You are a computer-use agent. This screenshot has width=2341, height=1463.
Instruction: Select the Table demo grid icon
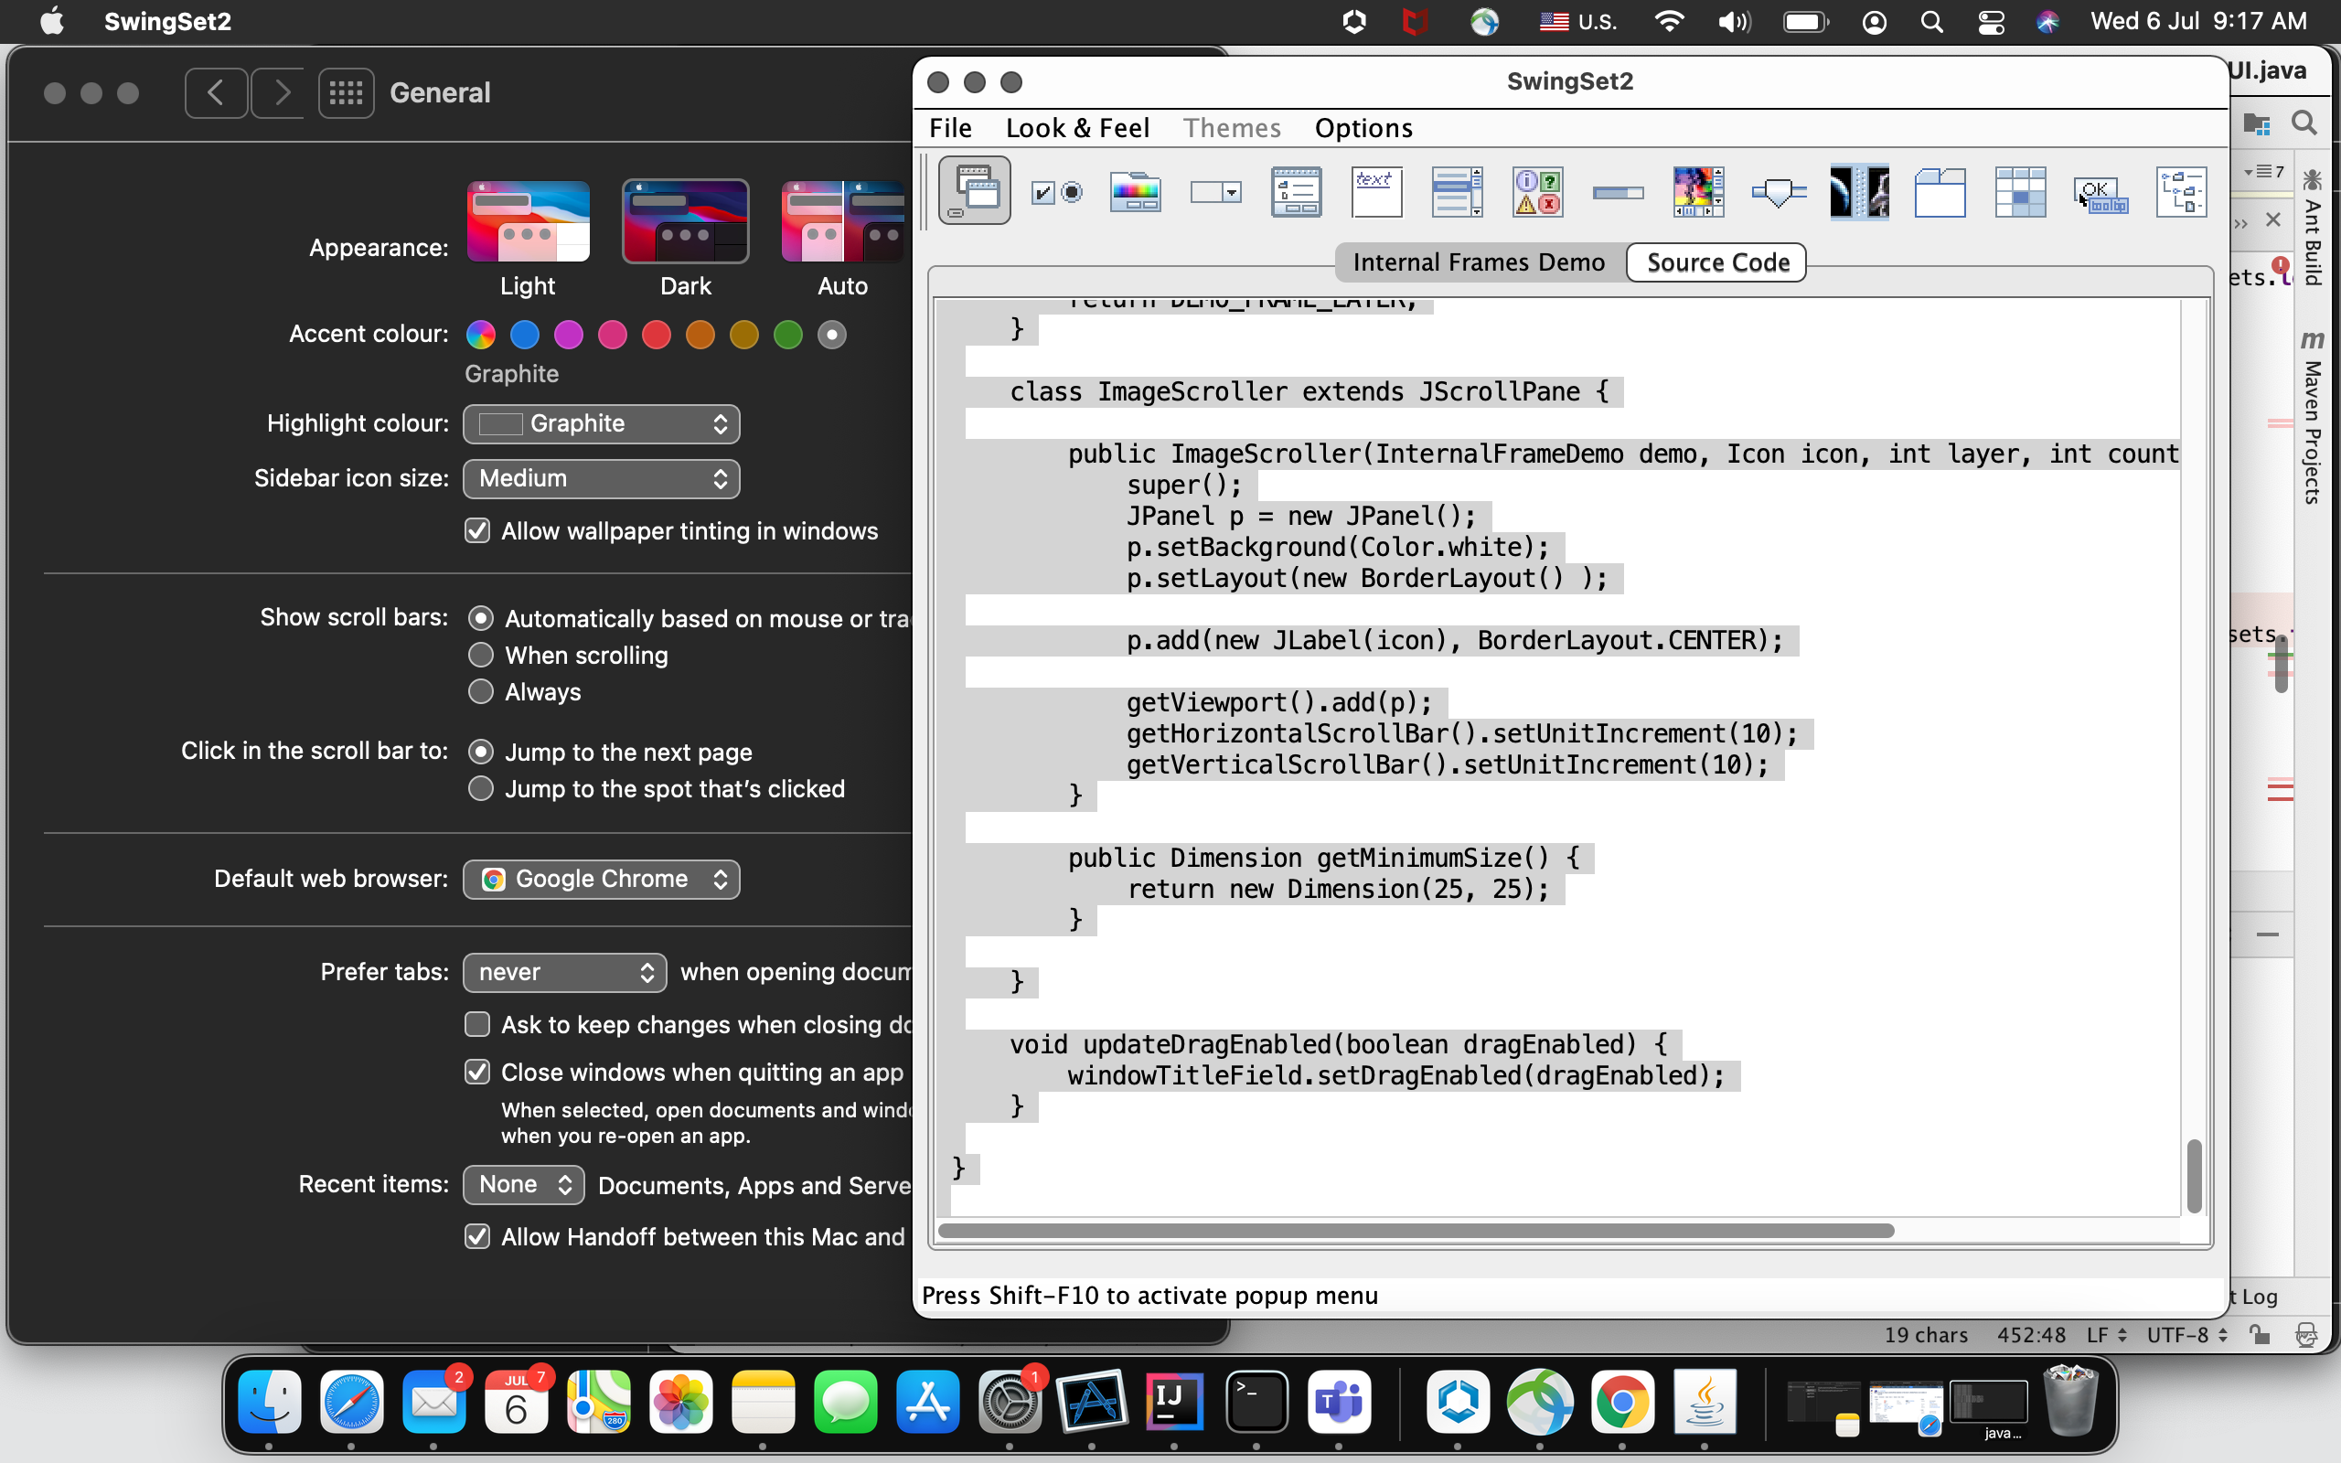pos(2020,192)
